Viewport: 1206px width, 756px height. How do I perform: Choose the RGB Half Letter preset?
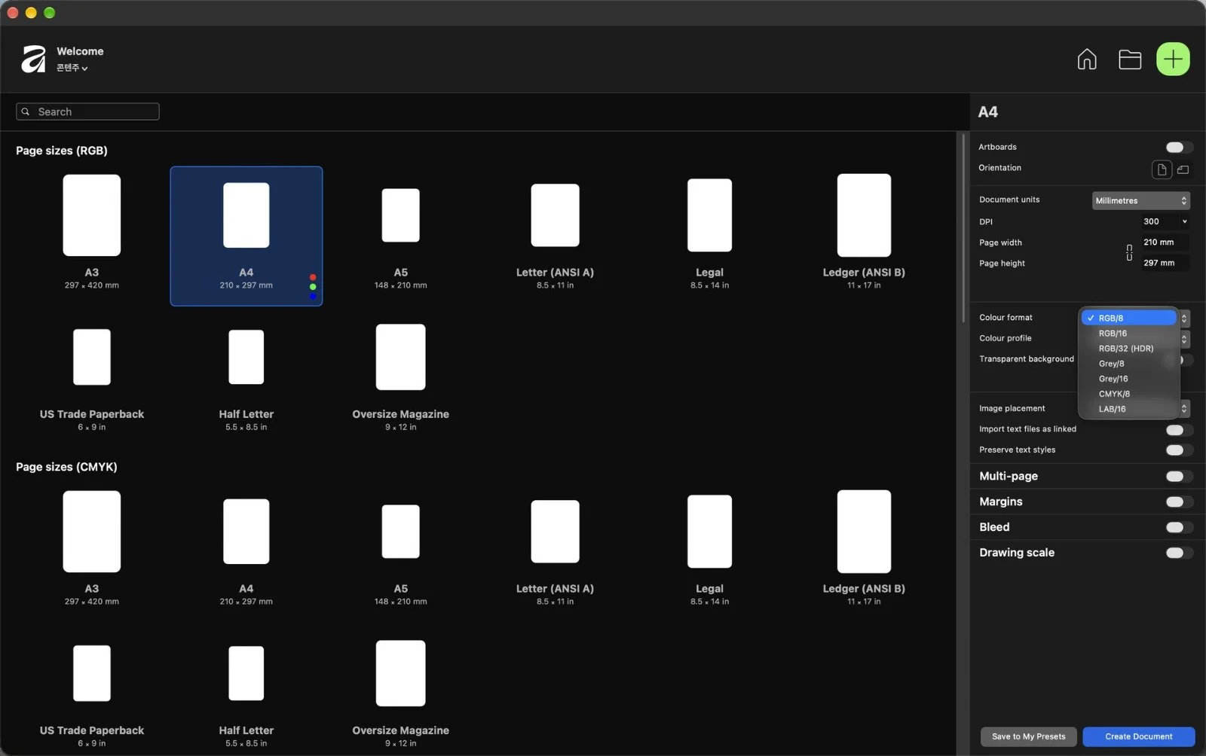pyautogui.click(x=246, y=380)
